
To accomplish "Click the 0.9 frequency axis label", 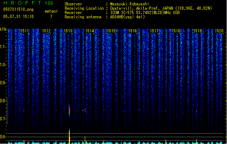I will (3, 83).
